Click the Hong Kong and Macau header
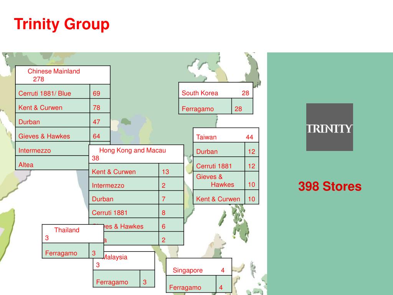Image resolution: width=393 pixels, height=295 pixels. [136, 154]
